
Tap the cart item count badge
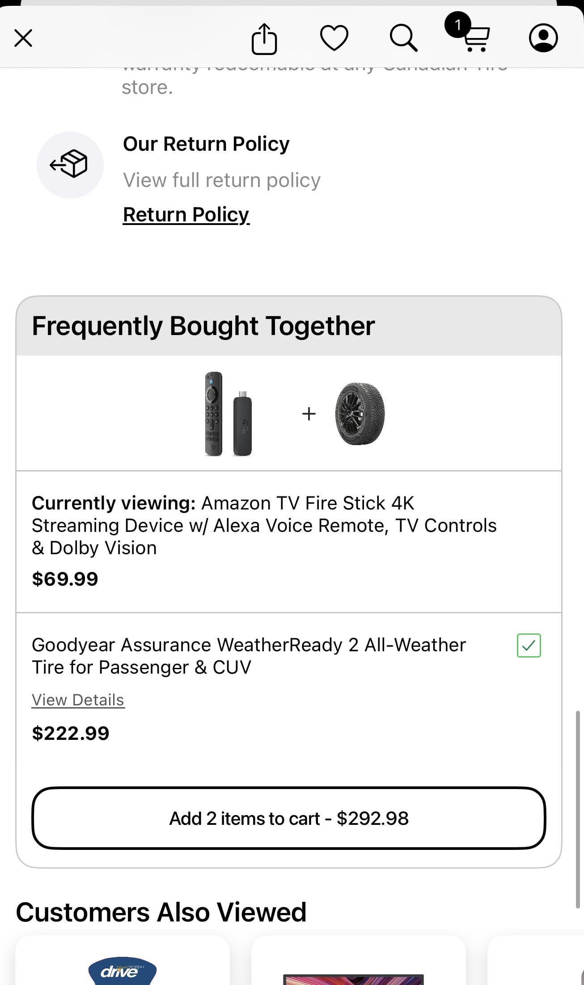(x=457, y=25)
